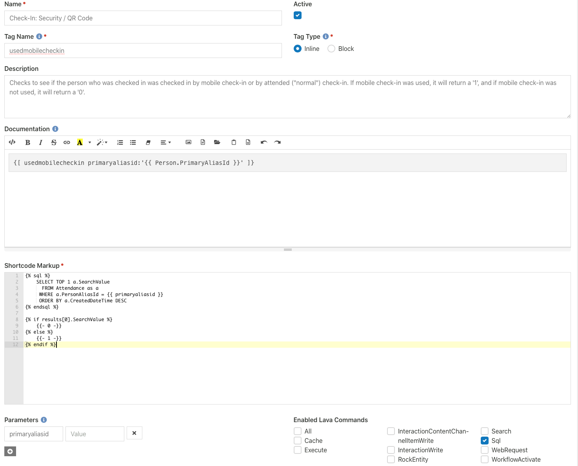The image size is (578, 466).
Task: Uncheck the Active checkbox
Action: pyautogui.click(x=298, y=15)
